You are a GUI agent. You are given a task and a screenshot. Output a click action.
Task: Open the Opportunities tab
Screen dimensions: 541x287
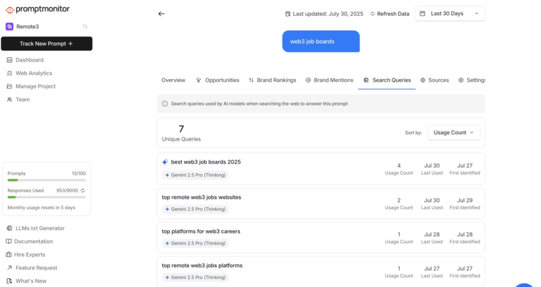pos(217,80)
